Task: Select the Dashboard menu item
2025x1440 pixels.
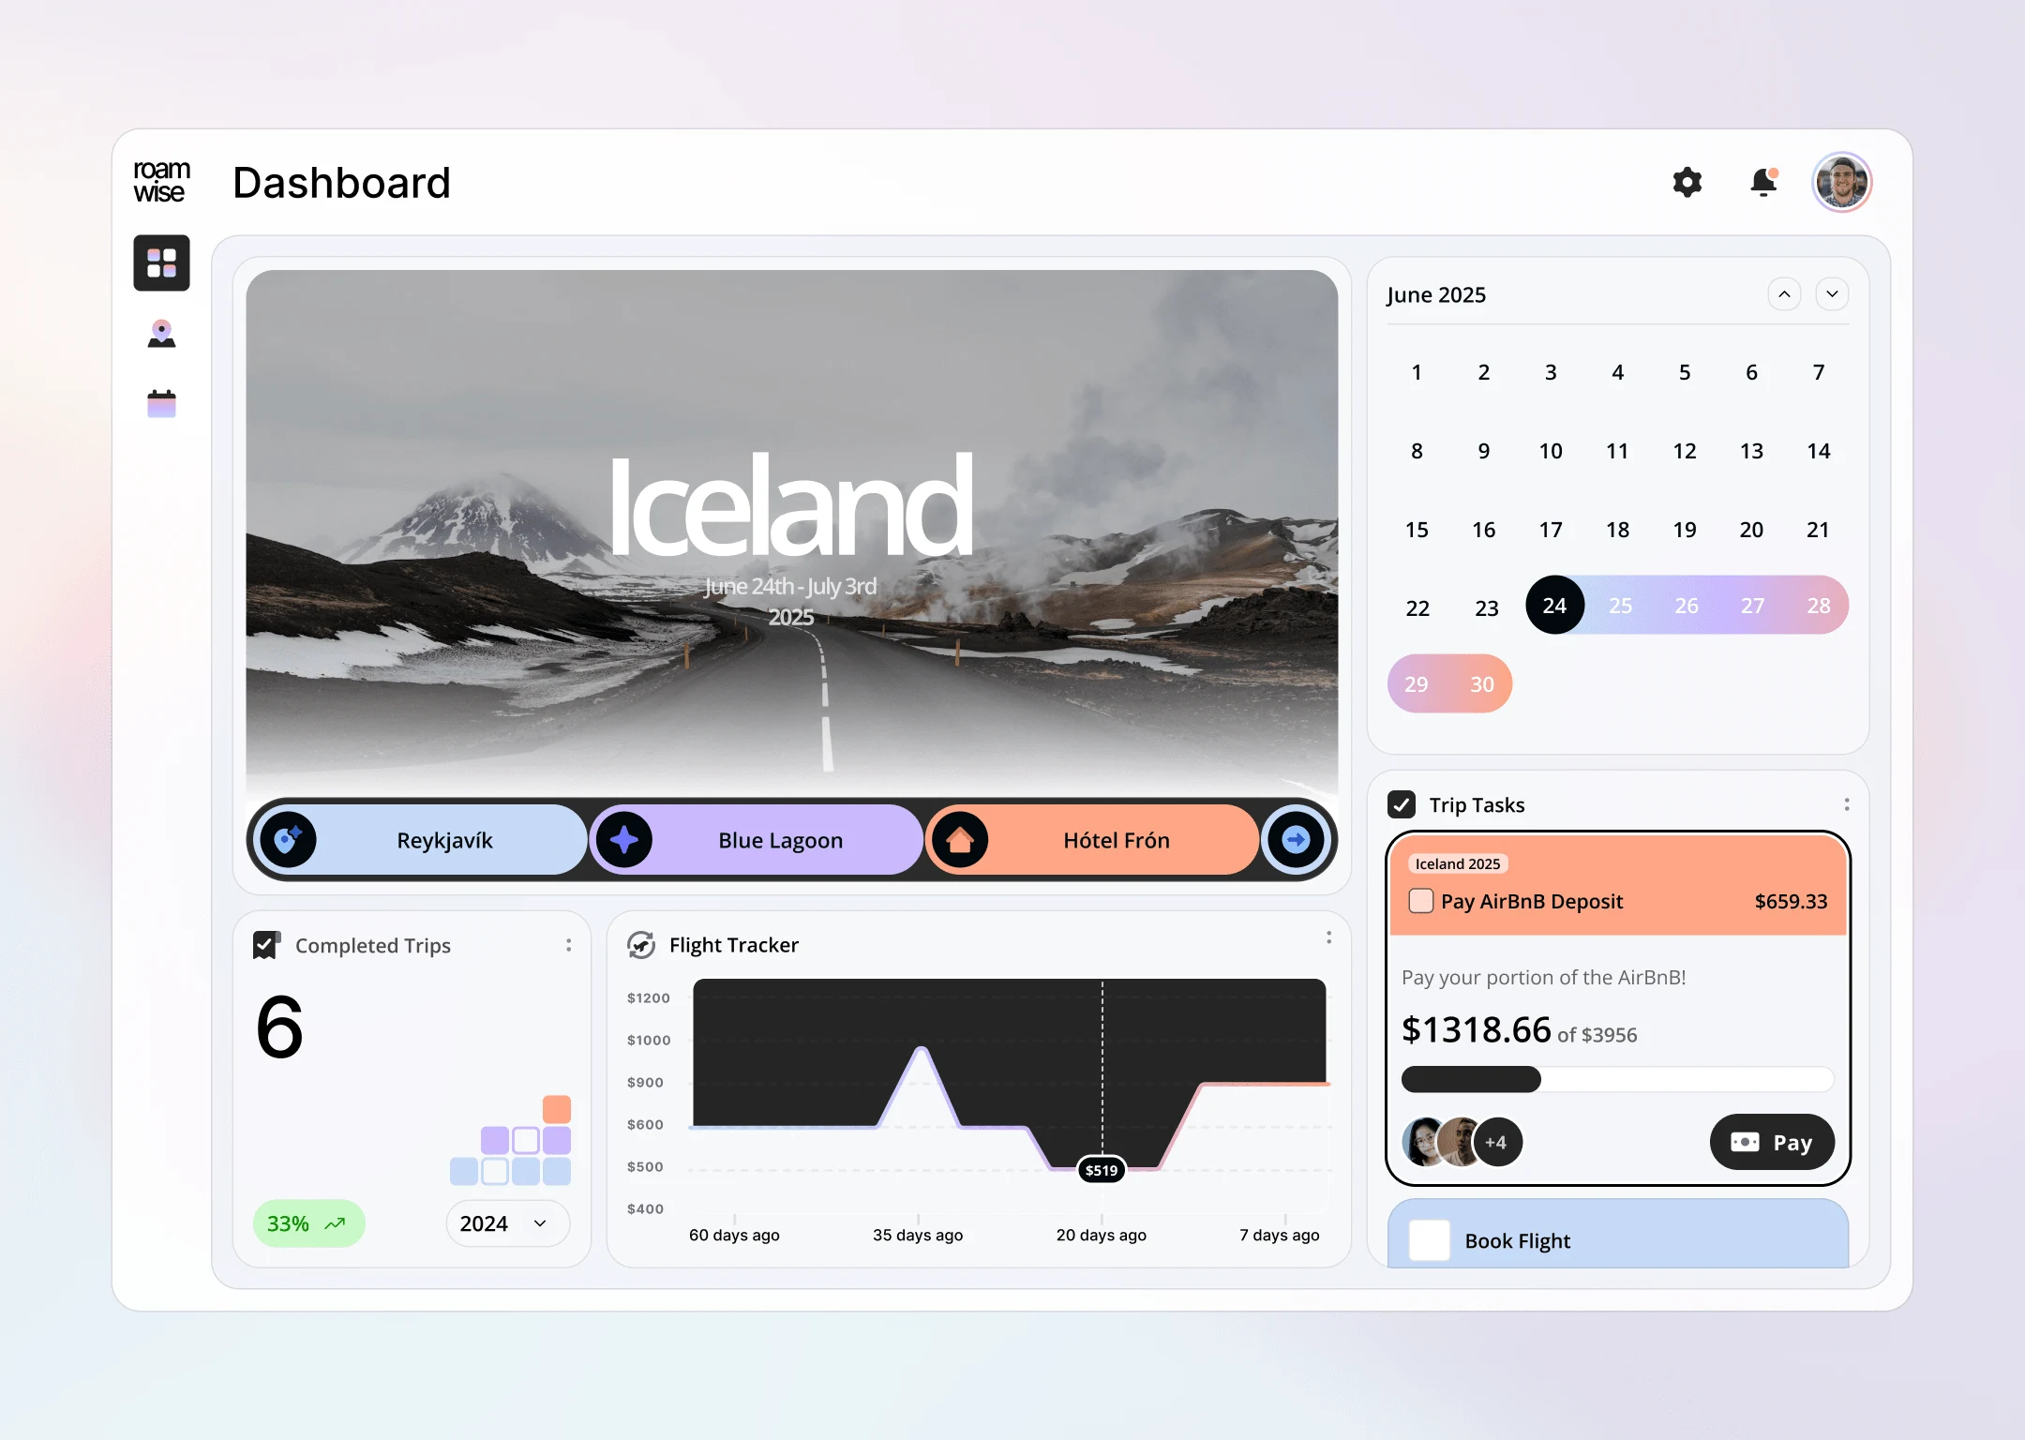Action: [x=162, y=262]
